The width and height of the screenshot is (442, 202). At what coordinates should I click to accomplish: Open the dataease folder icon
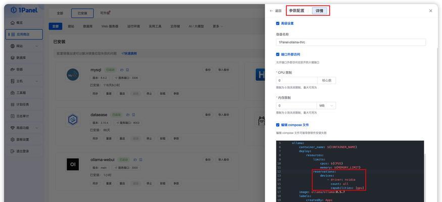128,115
